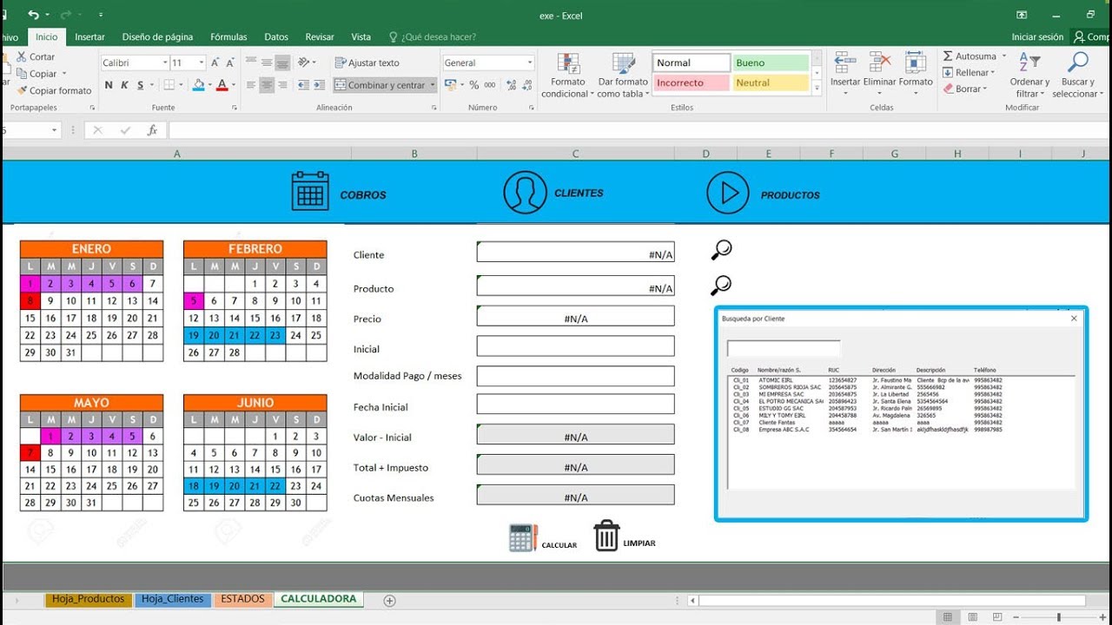Apply fill color paint bucket
This screenshot has width=1112, height=625.
(x=198, y=85)
